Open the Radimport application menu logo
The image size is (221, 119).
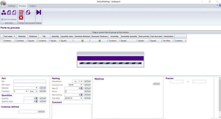coord(3,3)
